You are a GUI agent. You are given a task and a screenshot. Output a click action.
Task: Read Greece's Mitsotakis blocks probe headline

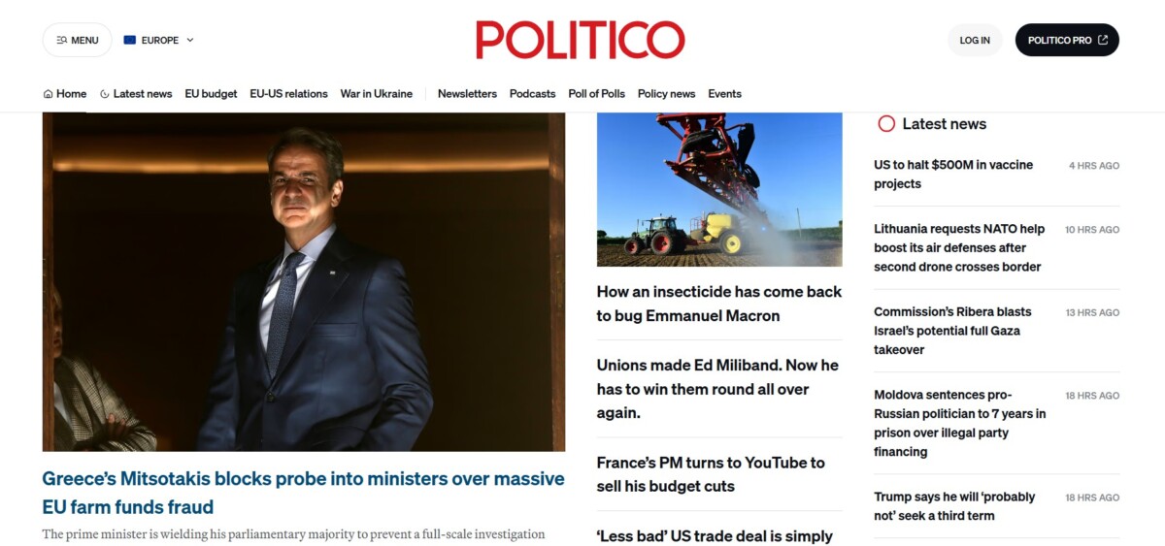(x=303, y=493)
